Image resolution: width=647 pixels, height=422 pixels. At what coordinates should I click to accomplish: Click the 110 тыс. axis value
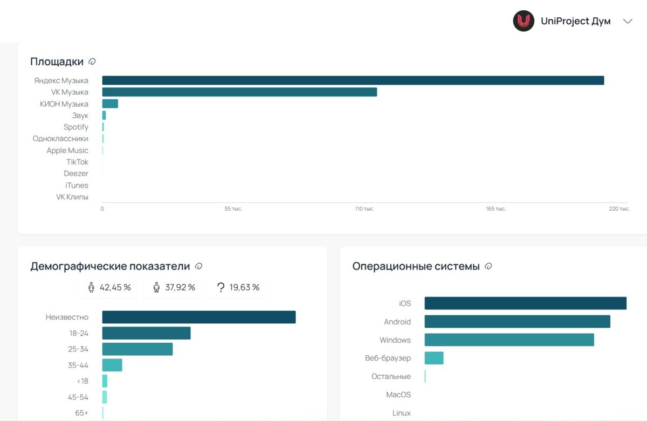[364, 209]
